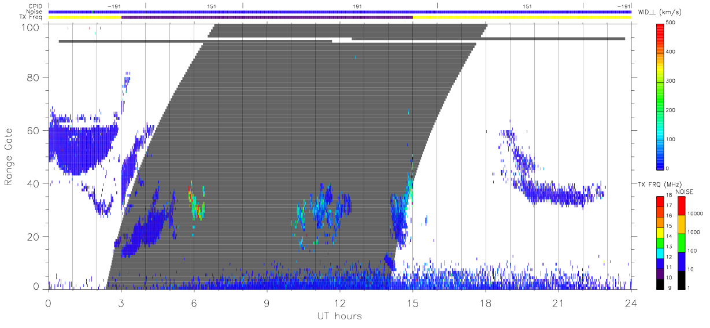Image resolution: width=710 pixels, height=328 pixels.
Task: Click the x-axis tick label '24'
Action: [631, 303]
